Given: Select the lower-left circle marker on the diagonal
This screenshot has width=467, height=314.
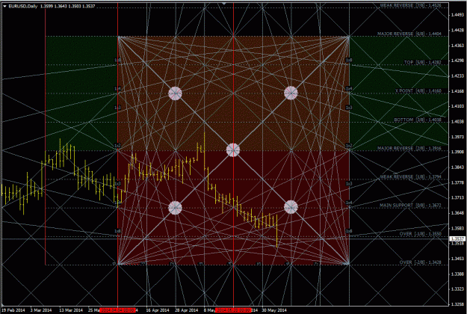Looking at the screenshot, I should pyautogui.click(x=175, y=207).
